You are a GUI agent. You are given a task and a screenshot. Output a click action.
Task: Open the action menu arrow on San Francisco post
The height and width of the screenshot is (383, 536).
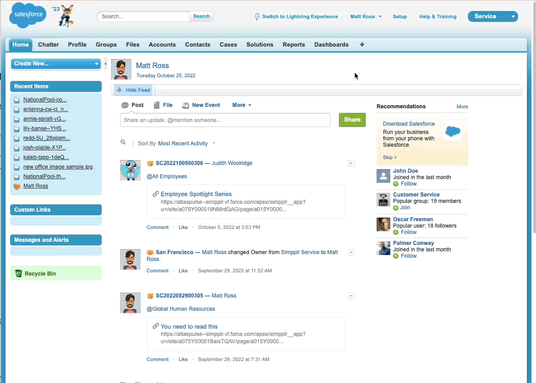351,252
